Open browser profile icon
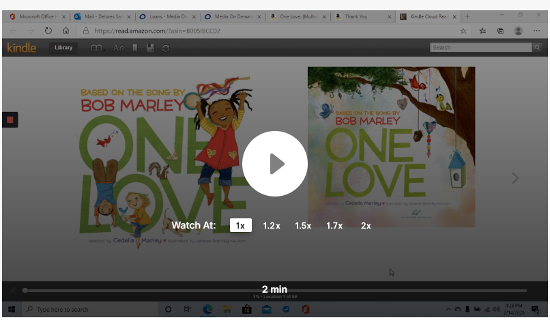The height and width of the screenshot is (320, 550). [x=518, y=31]
